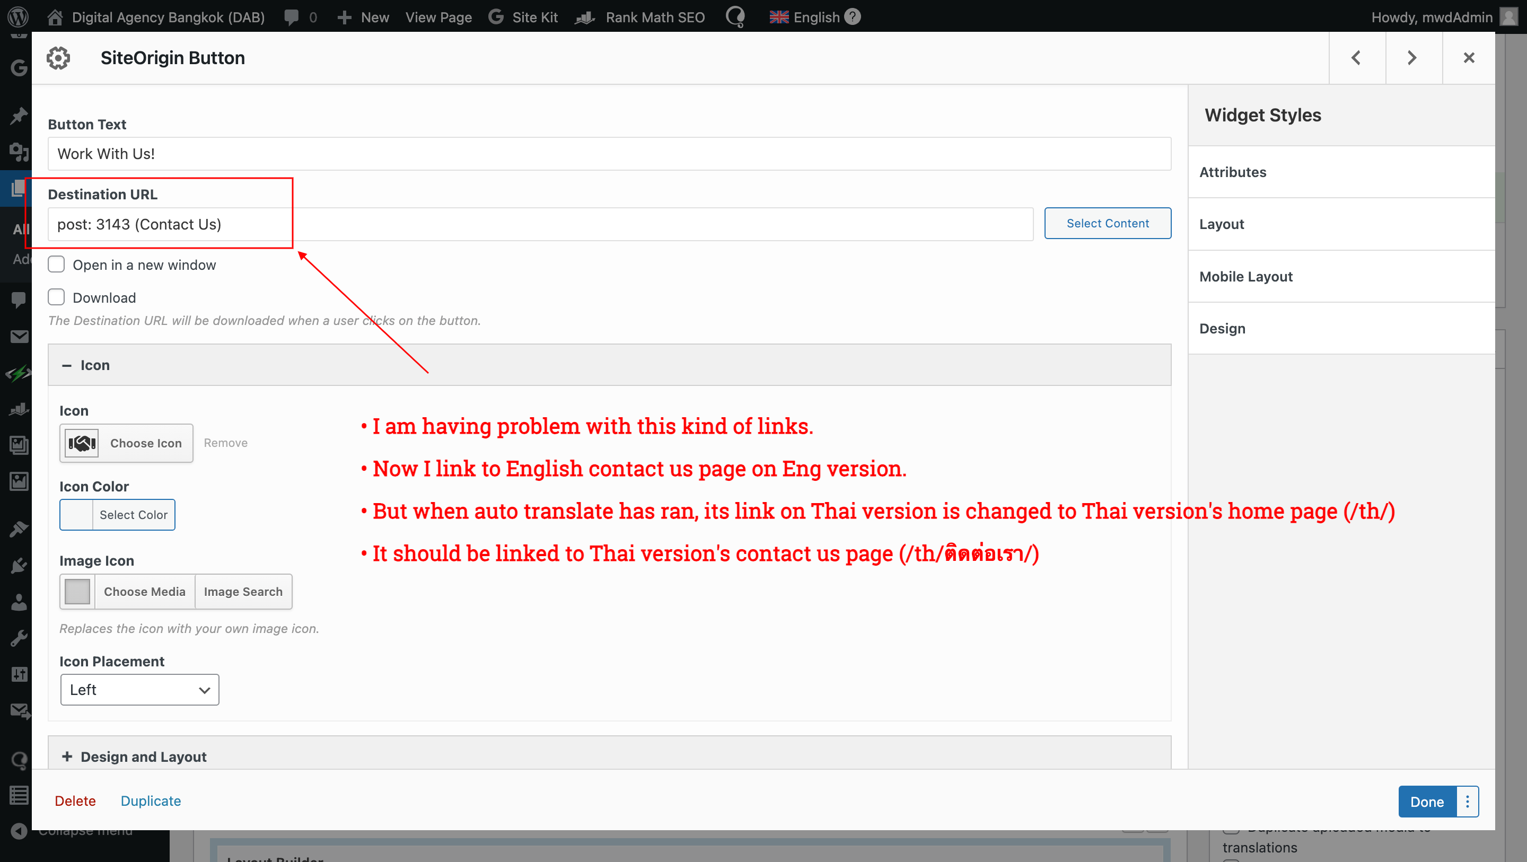Image resolution: width=1527 pixels, height=862 pixels.
Task: Expand Mobile Layout in Widget Styles
Action: [1341, 276]
